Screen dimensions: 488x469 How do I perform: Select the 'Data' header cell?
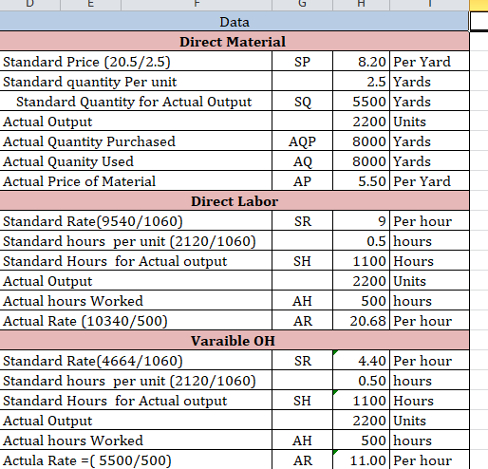235,22
